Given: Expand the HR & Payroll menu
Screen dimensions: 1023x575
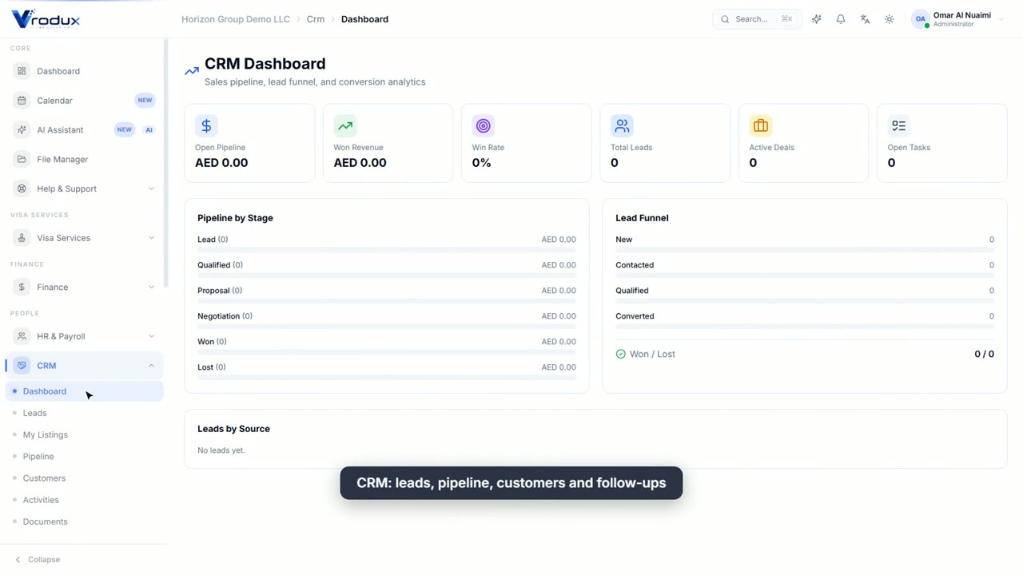Looking at the screenshot, I should click(x=85, y=336).
